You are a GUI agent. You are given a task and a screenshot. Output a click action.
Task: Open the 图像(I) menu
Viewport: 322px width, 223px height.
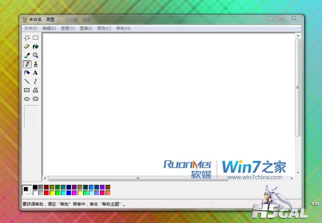click(86, 28)
